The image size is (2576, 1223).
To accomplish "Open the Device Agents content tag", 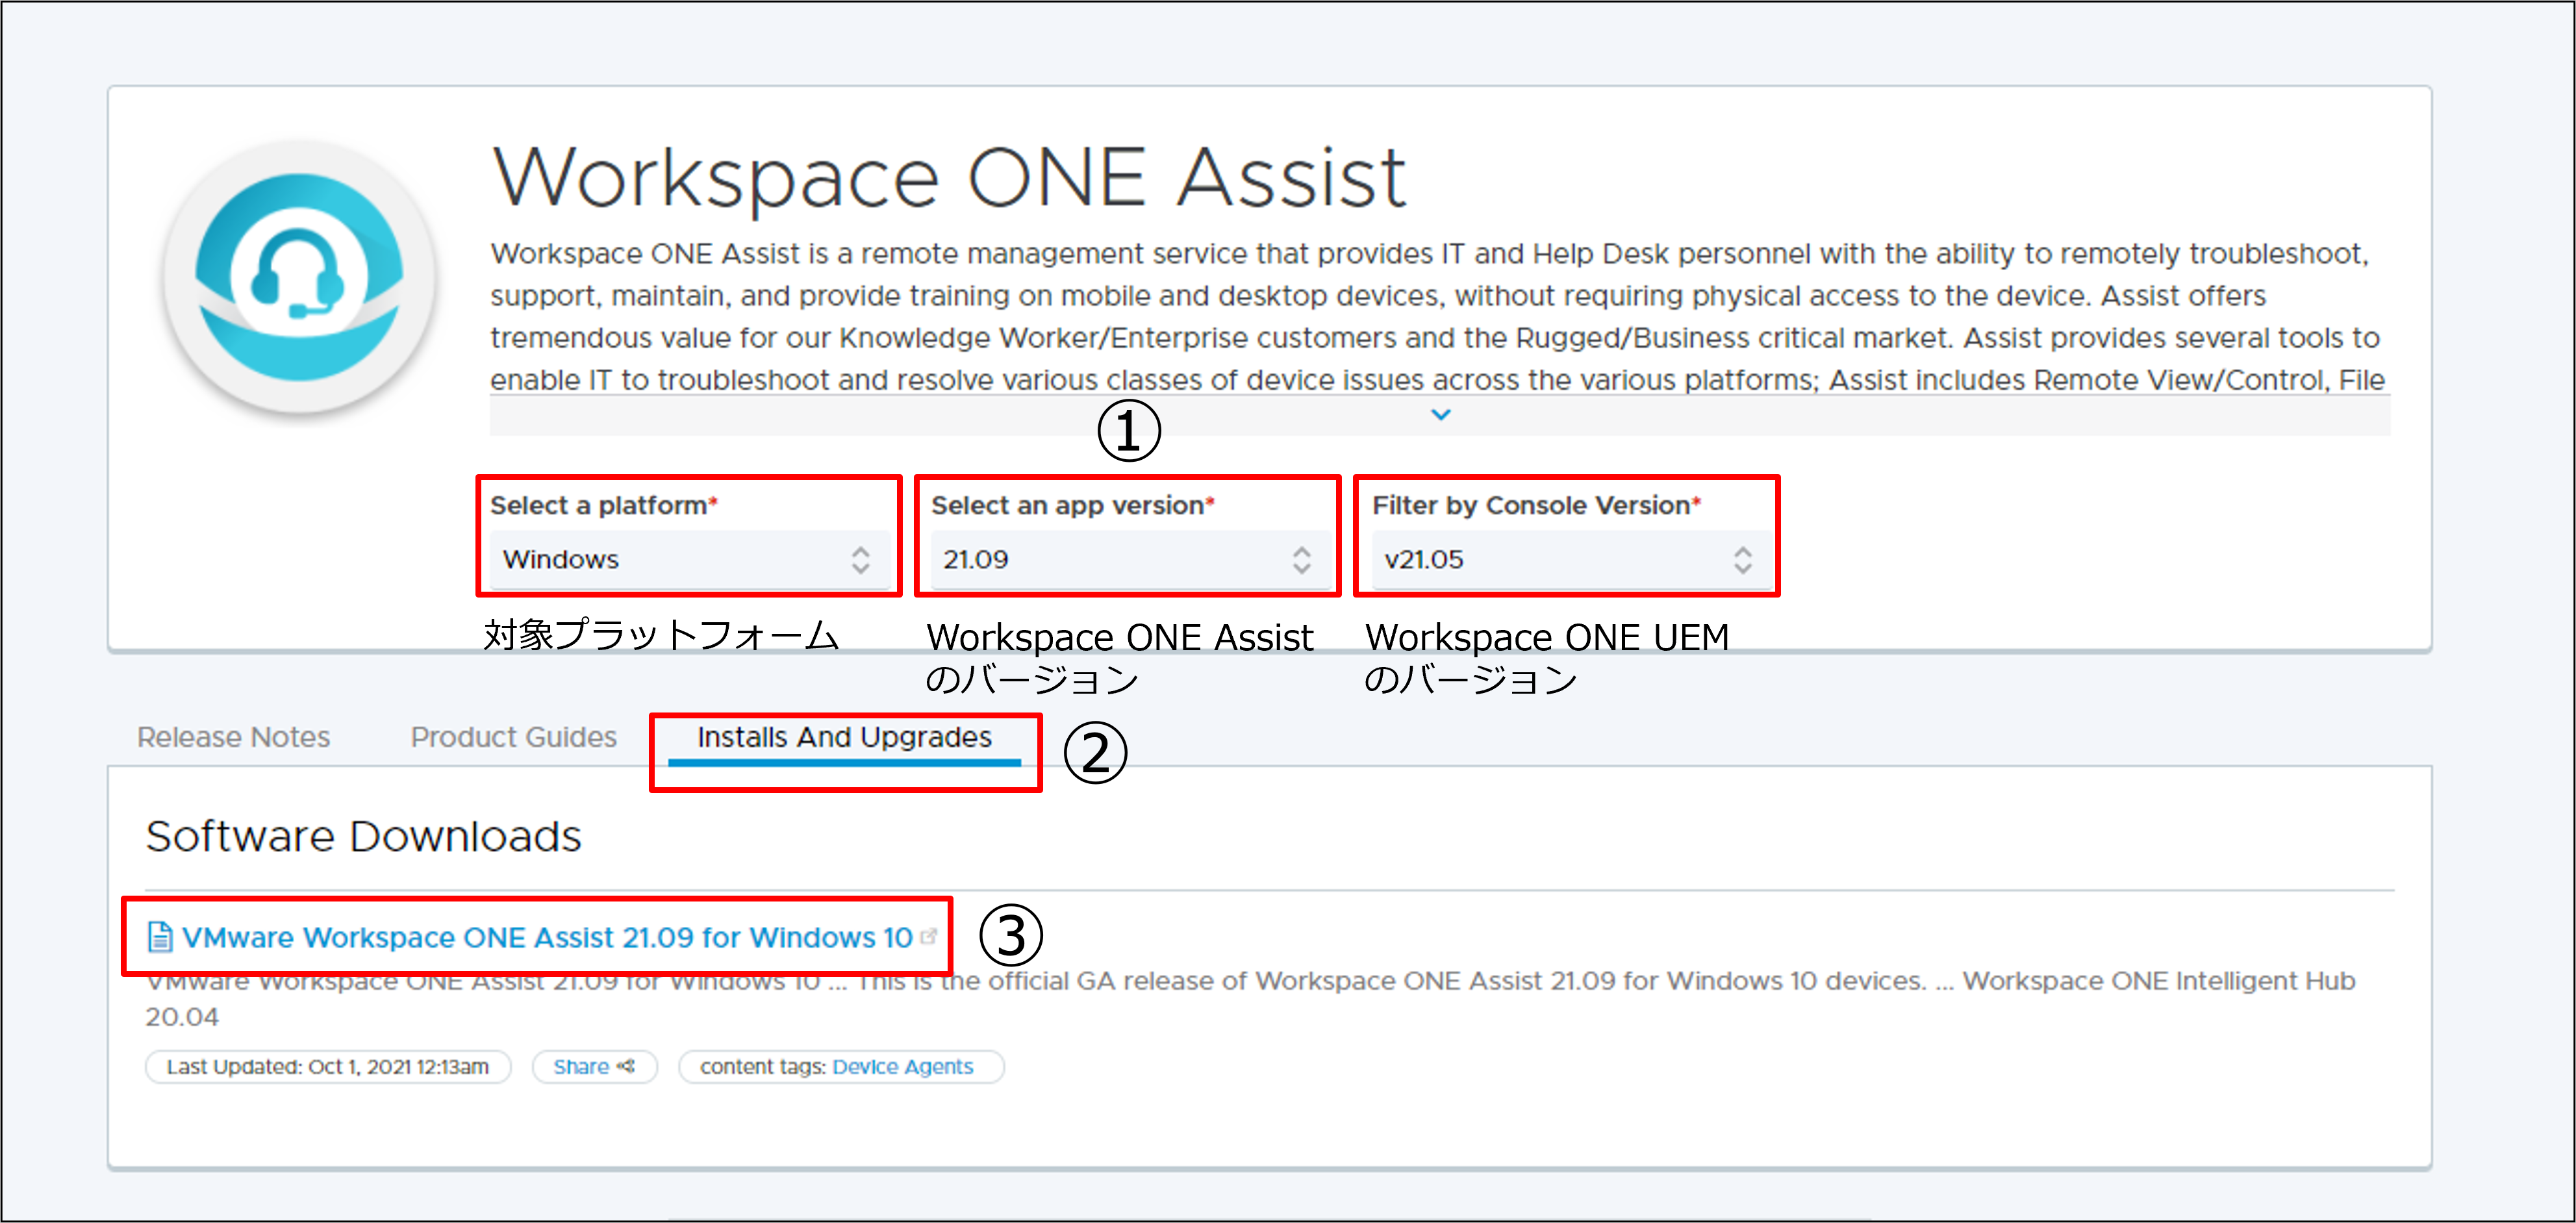I will (x=902, y=1066).
